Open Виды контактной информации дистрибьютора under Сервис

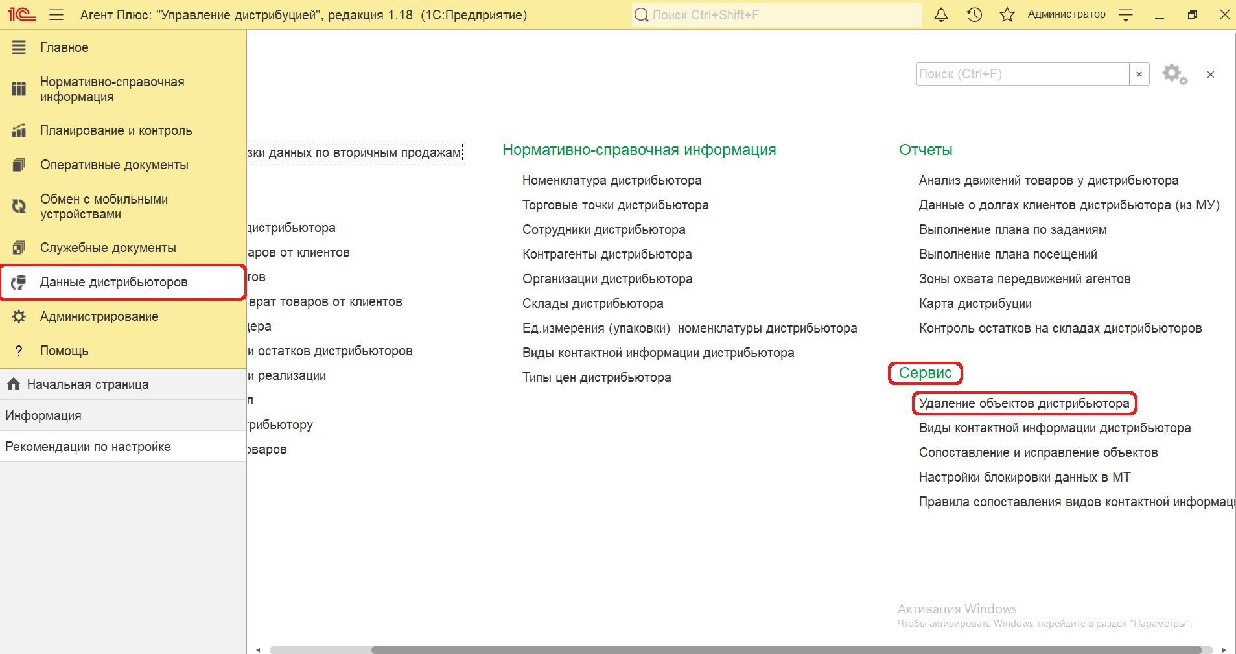[1055, 428]
